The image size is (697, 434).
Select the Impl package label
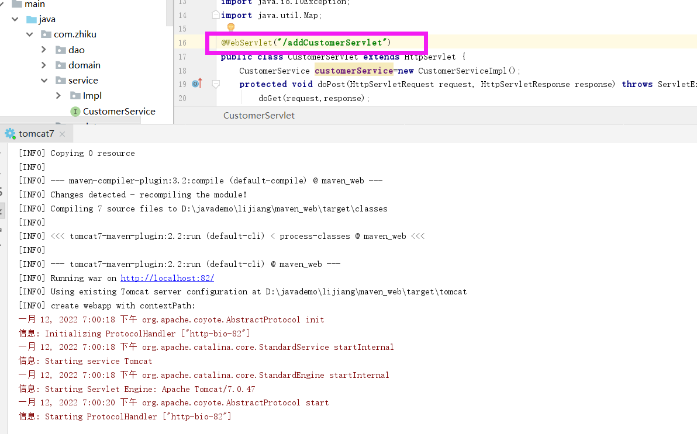(92, 96)
